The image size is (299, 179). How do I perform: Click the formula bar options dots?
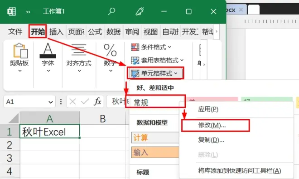(x=61, y=101)
